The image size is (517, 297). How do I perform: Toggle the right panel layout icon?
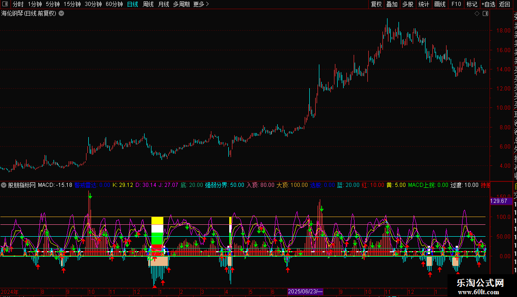[485, 14]
